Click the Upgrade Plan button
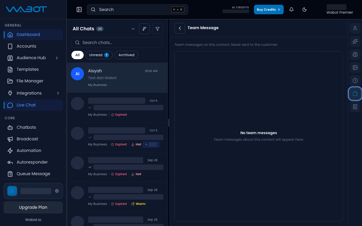 pos(33,207)
